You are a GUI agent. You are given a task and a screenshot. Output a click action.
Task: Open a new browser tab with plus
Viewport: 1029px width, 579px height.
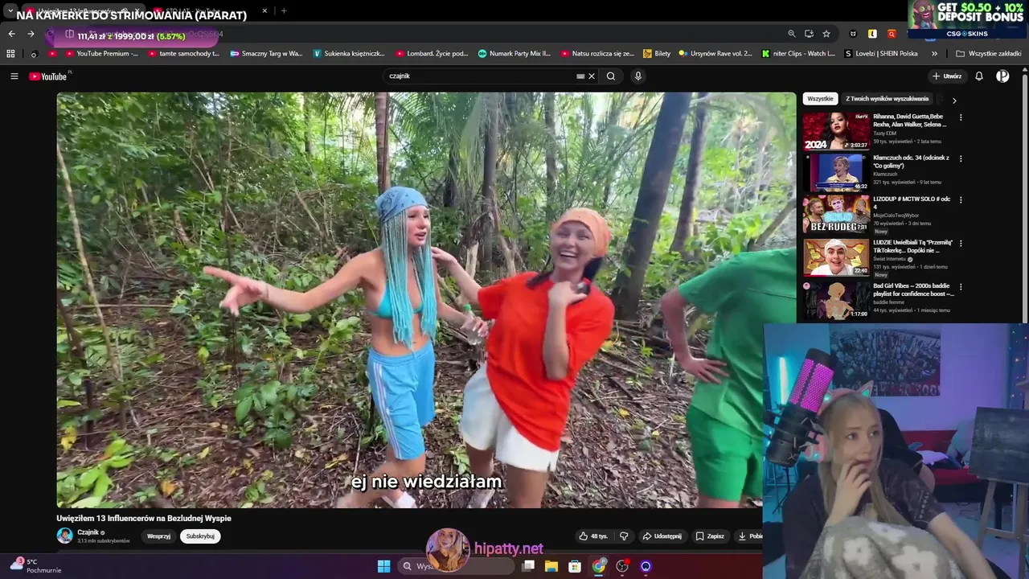click(284, 10)
